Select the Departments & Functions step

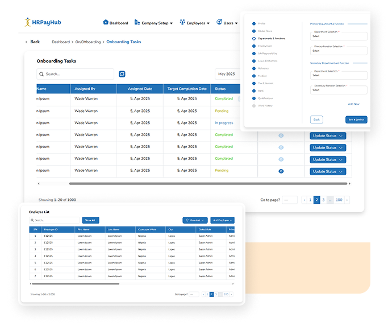271,39
